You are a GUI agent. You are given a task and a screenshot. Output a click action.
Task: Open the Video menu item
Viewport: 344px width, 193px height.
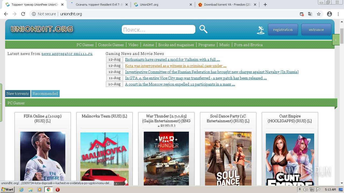pos(133,45)
